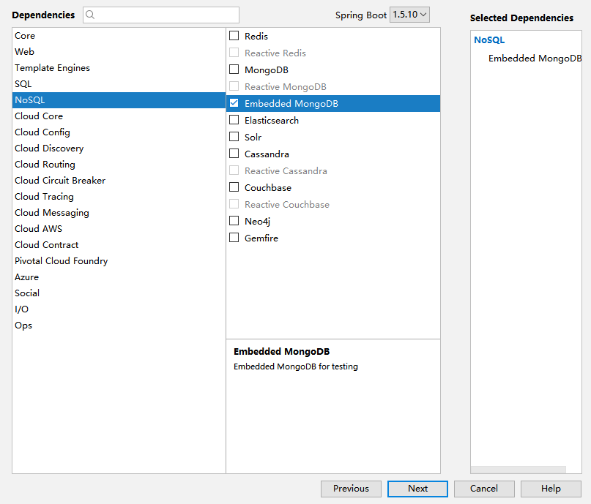Check the Couchbase checkbox
This screenshot has height=504, width=591.
point(234,187)
